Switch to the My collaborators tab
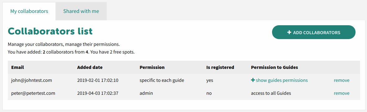The height and width of the screenshot is (112, 367). [29, 11]
